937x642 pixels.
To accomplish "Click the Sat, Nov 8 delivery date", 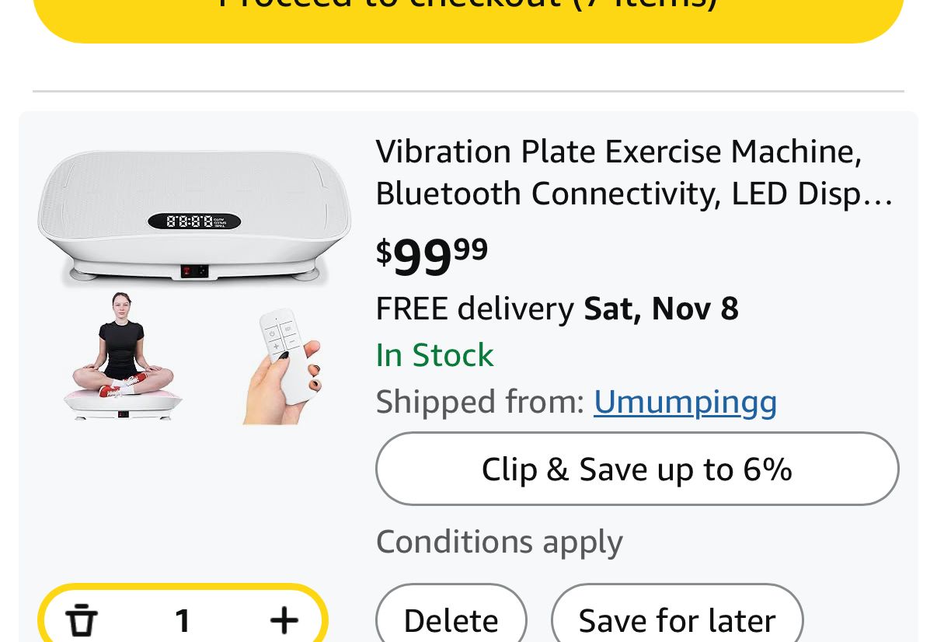I will coord(661,309).
